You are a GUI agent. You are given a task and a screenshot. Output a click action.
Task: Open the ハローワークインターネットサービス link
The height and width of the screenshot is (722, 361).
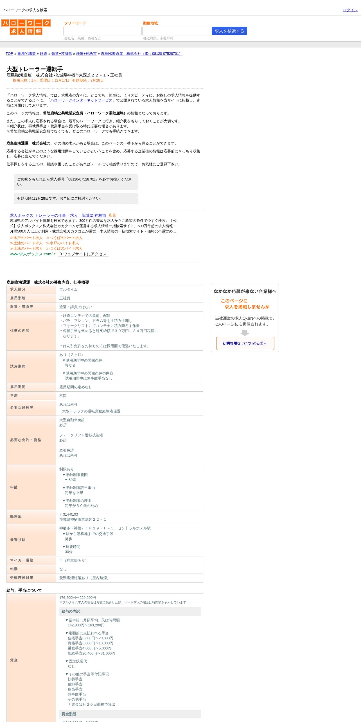tap(81, 100)
